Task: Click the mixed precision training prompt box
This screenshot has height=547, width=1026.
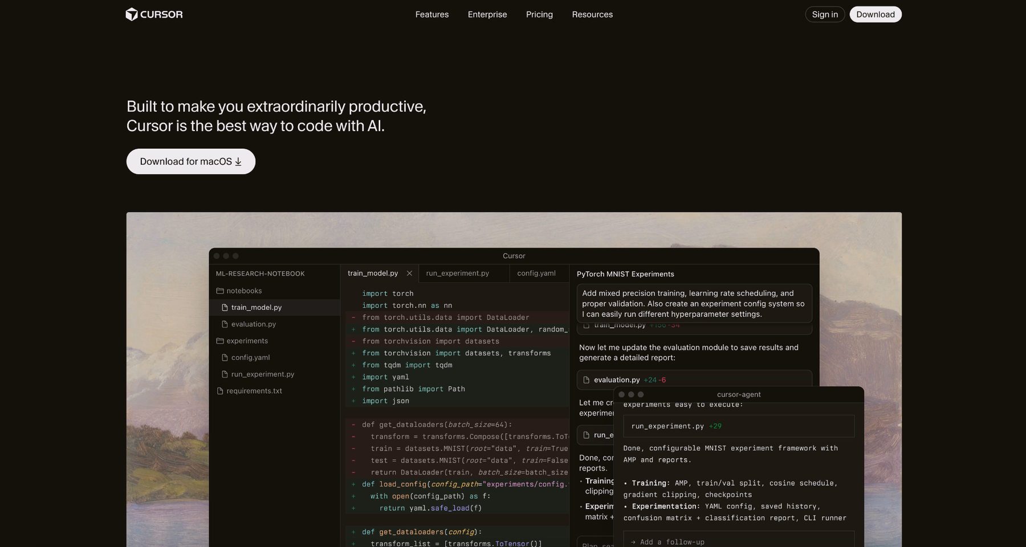Action: [x=694, y=304]
